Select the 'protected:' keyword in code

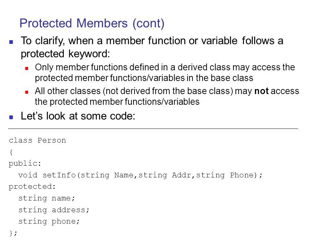pyautogui.click(x=32, y=187)
